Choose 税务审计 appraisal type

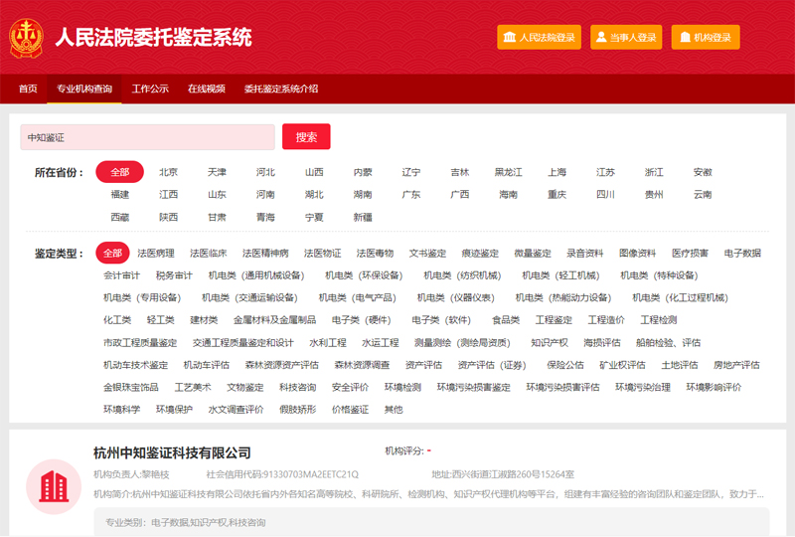point(174,275)
